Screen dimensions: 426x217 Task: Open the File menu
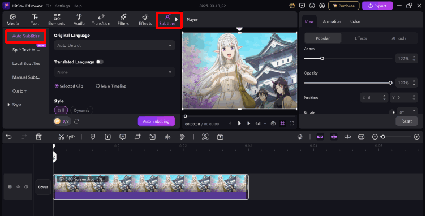click(x=48, y=6)
